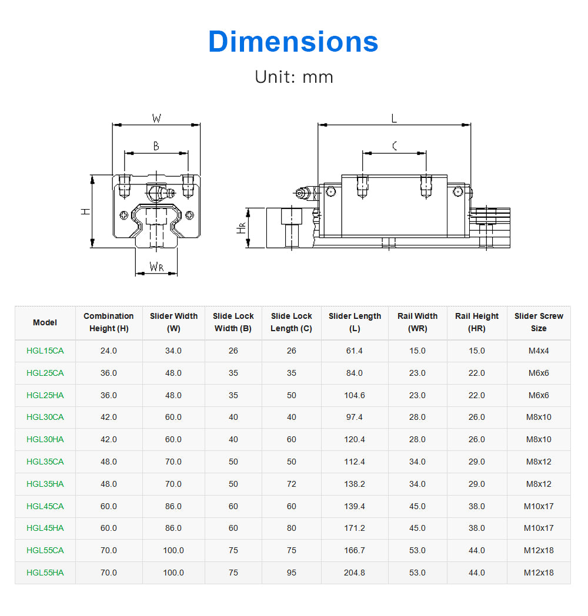The height and width of the screenshot is (616, 588).
Task: Click the 204.8 slider length cell
Action: pyautogui.click(x=355, y=573)
